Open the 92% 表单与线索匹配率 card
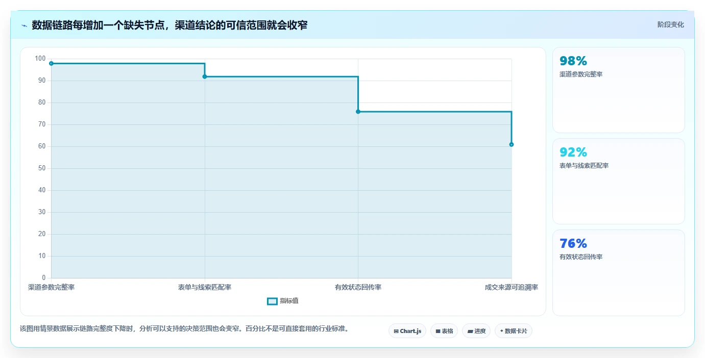Image resolution: width=705 pixels, height=358 pixels. click(618, 181)
